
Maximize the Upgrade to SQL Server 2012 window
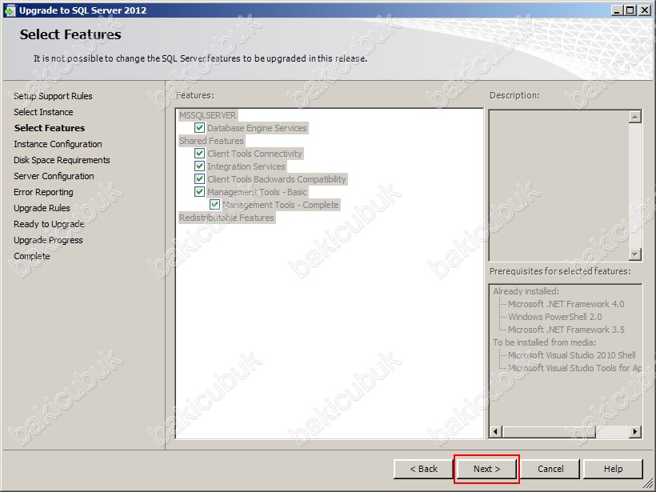point(630,10)
